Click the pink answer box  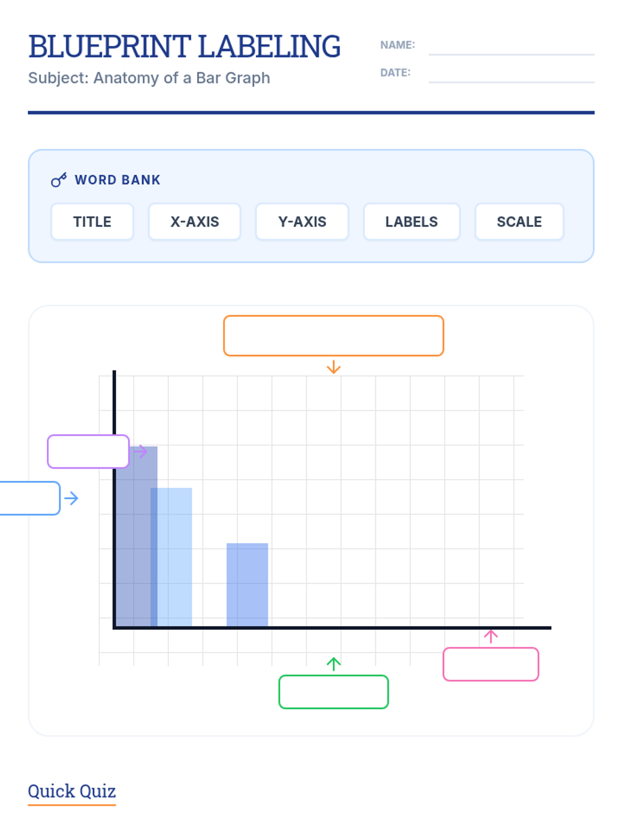[491, 664]
